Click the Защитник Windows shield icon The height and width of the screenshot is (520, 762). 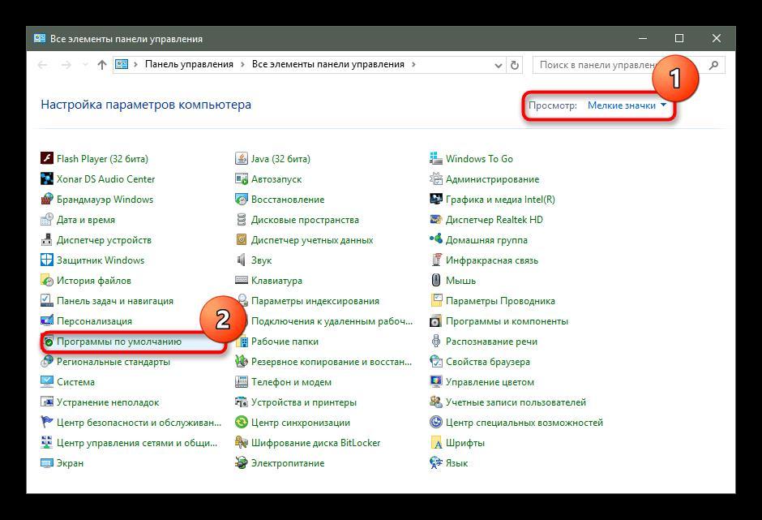[47, 260]
